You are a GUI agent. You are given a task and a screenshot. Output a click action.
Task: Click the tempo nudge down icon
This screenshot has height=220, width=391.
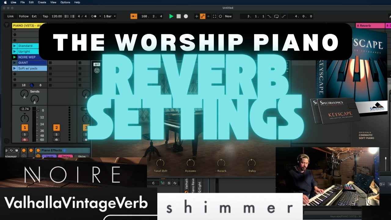(67, 16)
